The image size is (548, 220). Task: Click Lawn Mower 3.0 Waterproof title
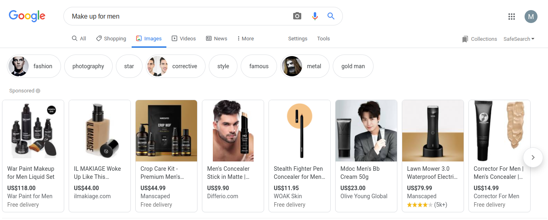coord(433,173)
